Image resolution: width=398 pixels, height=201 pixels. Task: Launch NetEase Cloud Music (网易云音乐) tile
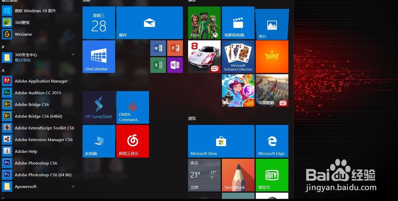pyautogui.click(x=133, y=141)
